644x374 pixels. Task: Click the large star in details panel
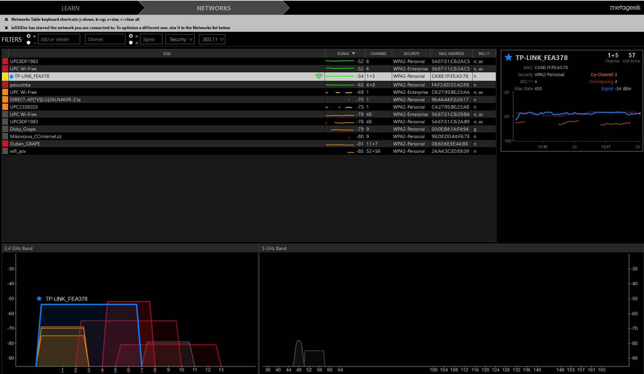click(x=508, y=57)
